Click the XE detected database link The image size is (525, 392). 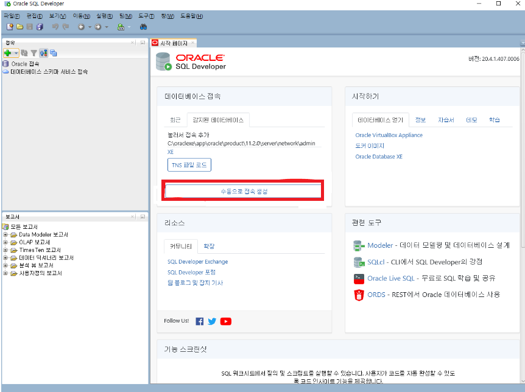171,152
